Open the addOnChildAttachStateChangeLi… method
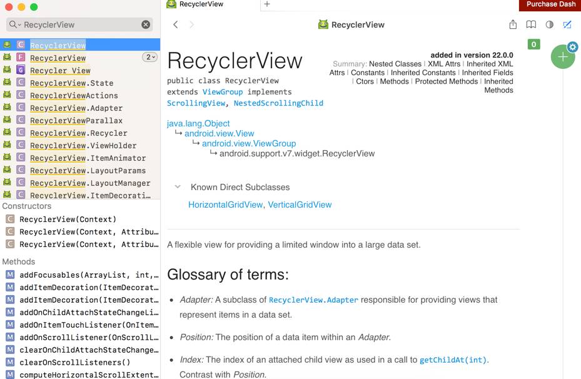The image size is (581, 379). [80, 312]
